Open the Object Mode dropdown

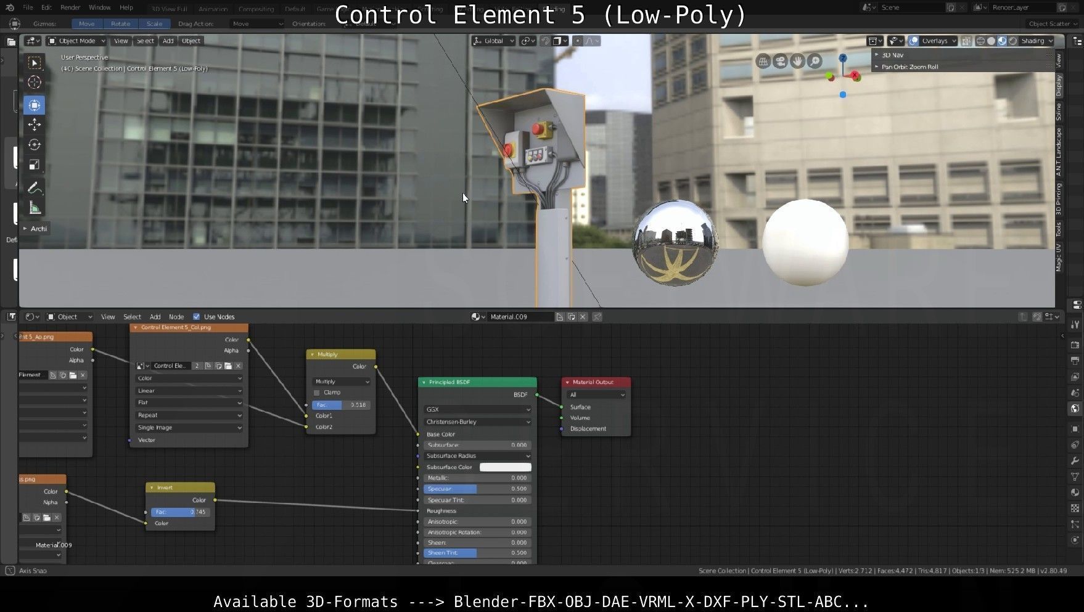click(x=76, y=41)
